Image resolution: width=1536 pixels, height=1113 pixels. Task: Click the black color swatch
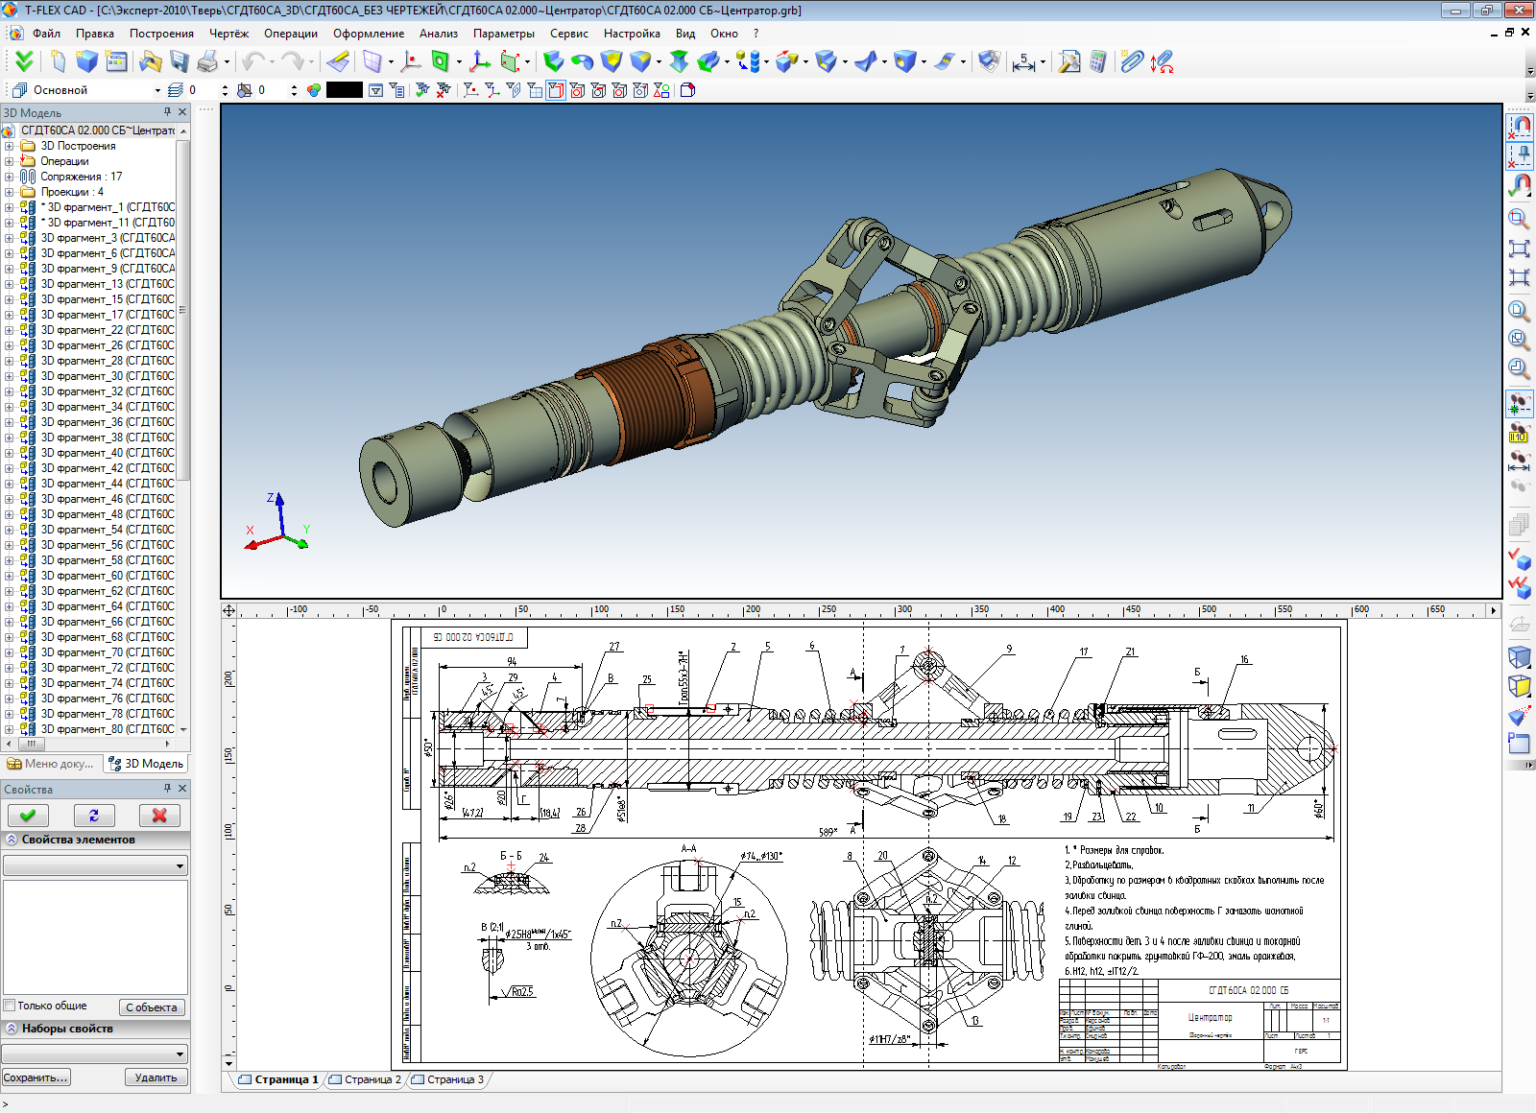pyautogui.click(x=344, y=90)
